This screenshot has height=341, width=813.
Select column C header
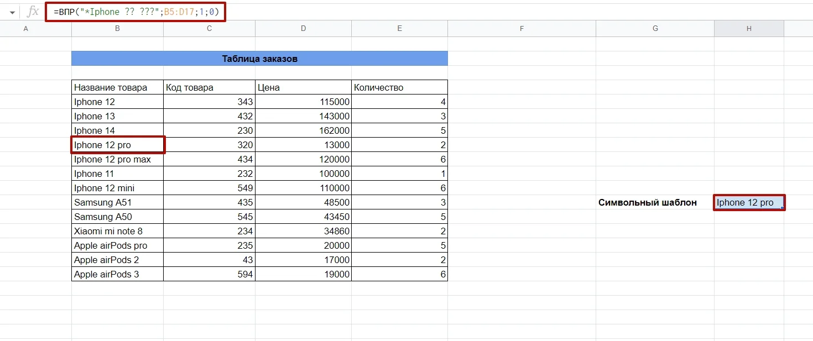click(x=209, y=28)
